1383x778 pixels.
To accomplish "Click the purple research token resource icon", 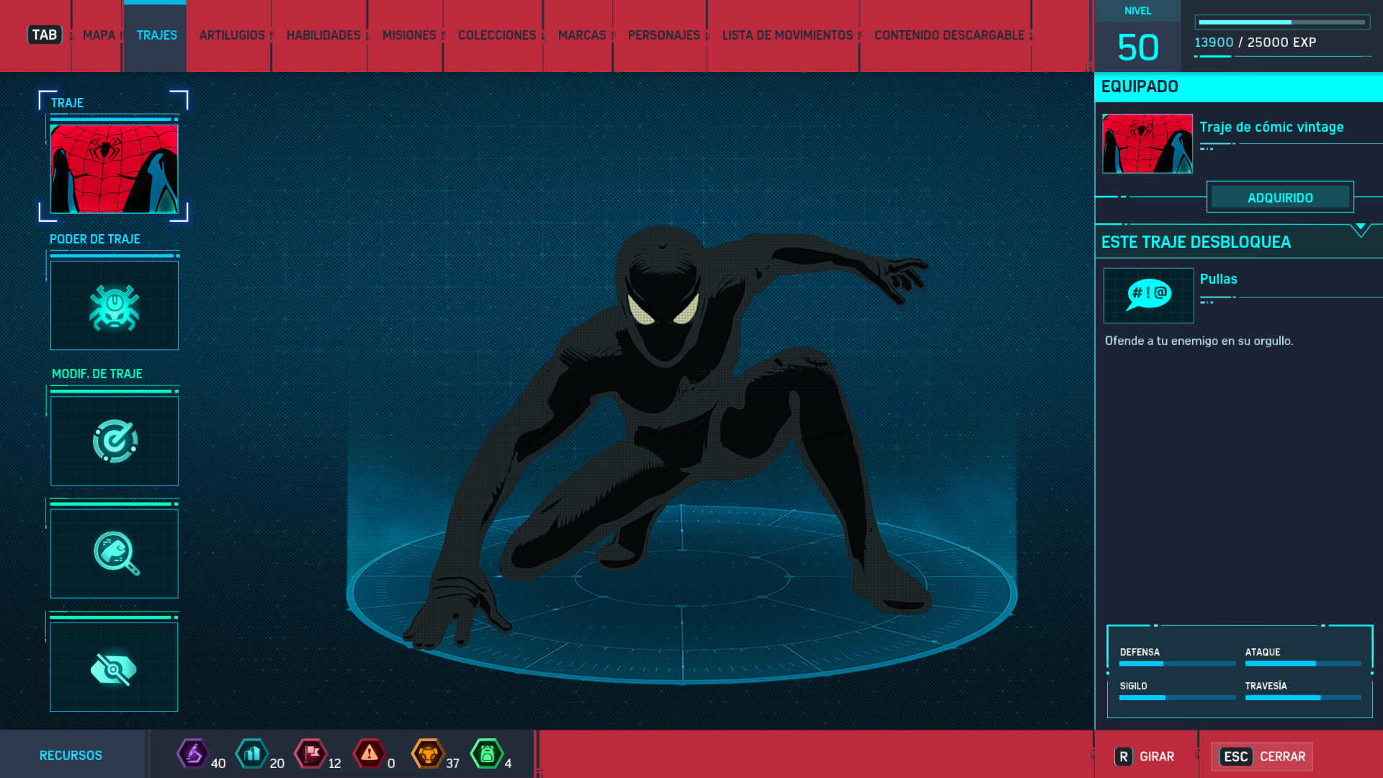I will click(x=193, y=754).
